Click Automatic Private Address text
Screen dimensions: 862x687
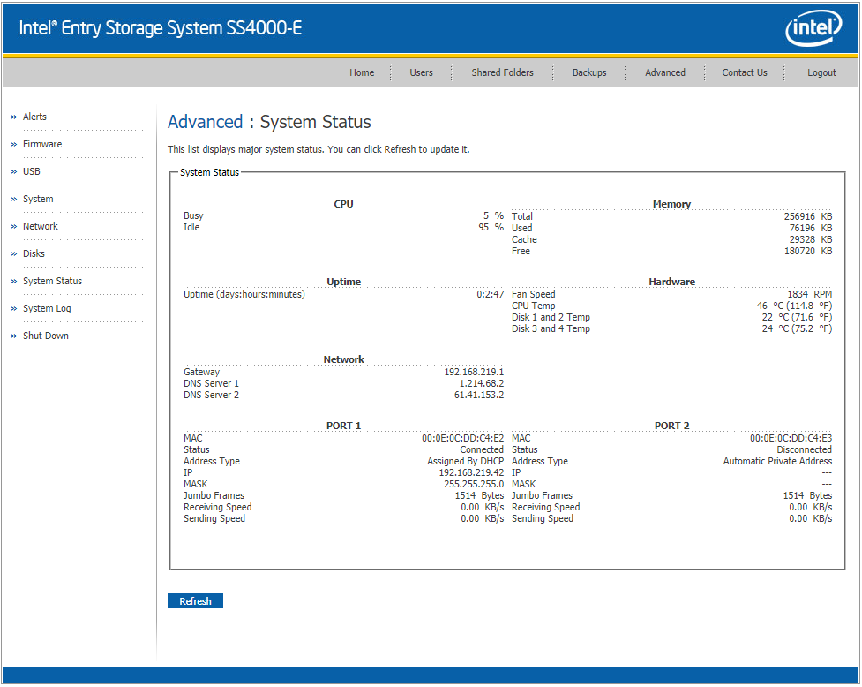[777, 462]
